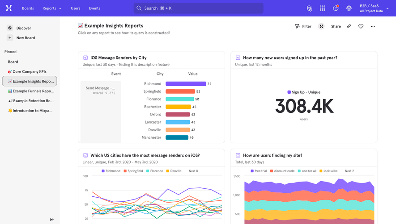Screen dimensions: 396x224
Task: Click the search magnifier icon
Action: [x=139, y=8]
